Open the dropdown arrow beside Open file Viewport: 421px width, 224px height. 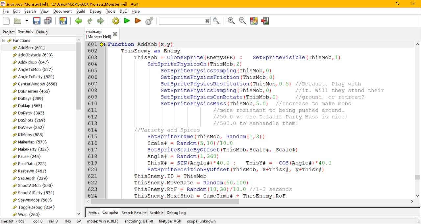(x=27, y=21)
